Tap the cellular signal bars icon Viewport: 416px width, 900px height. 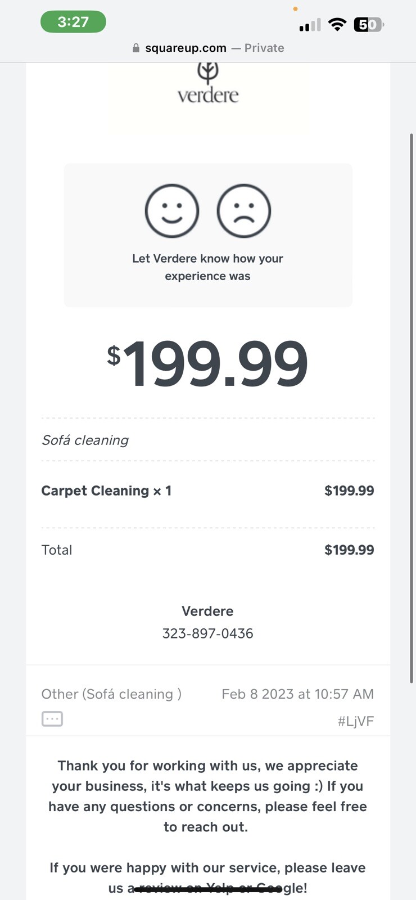tap(310, 25)
